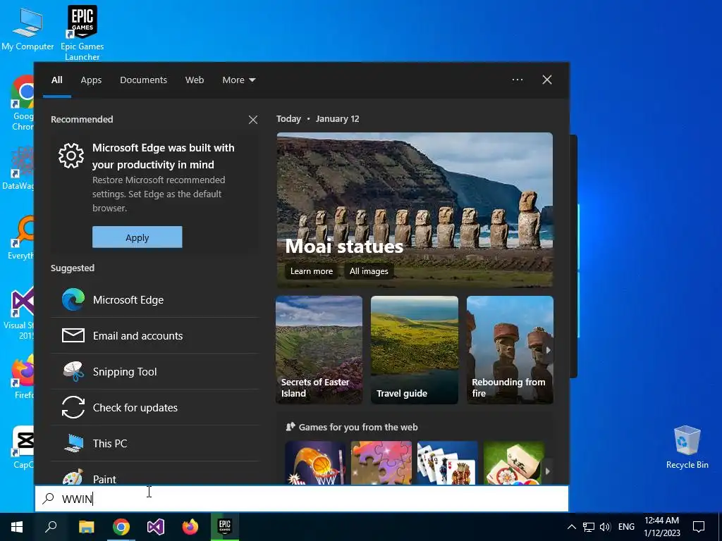
Task: Dismiss the Recommended section
Action: [253, 120]
